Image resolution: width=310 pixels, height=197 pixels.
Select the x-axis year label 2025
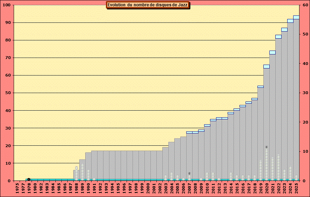[x=296, y=188]
